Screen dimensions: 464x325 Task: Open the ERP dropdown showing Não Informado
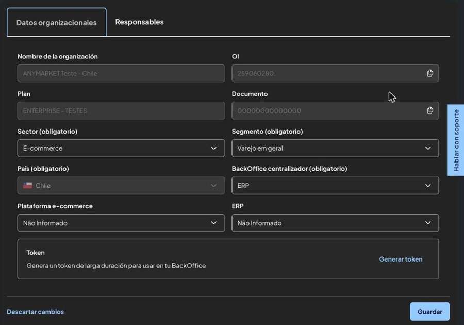click(x=335, y=223)
